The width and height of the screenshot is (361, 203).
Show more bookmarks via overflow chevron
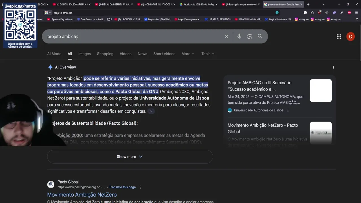pyautogui.click(x=357, y=19)
